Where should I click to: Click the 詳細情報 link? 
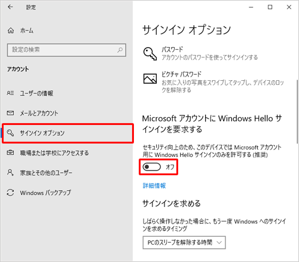tap(154, 185)
